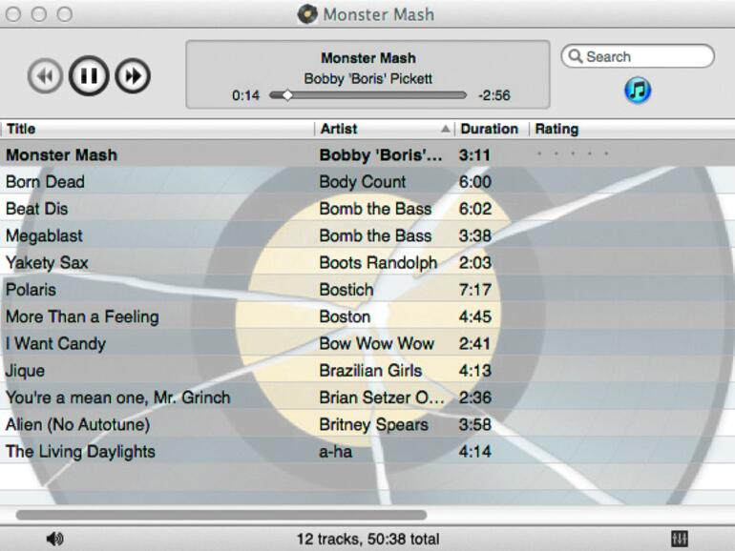Click the Artist column sort arrow

(446, 129)
